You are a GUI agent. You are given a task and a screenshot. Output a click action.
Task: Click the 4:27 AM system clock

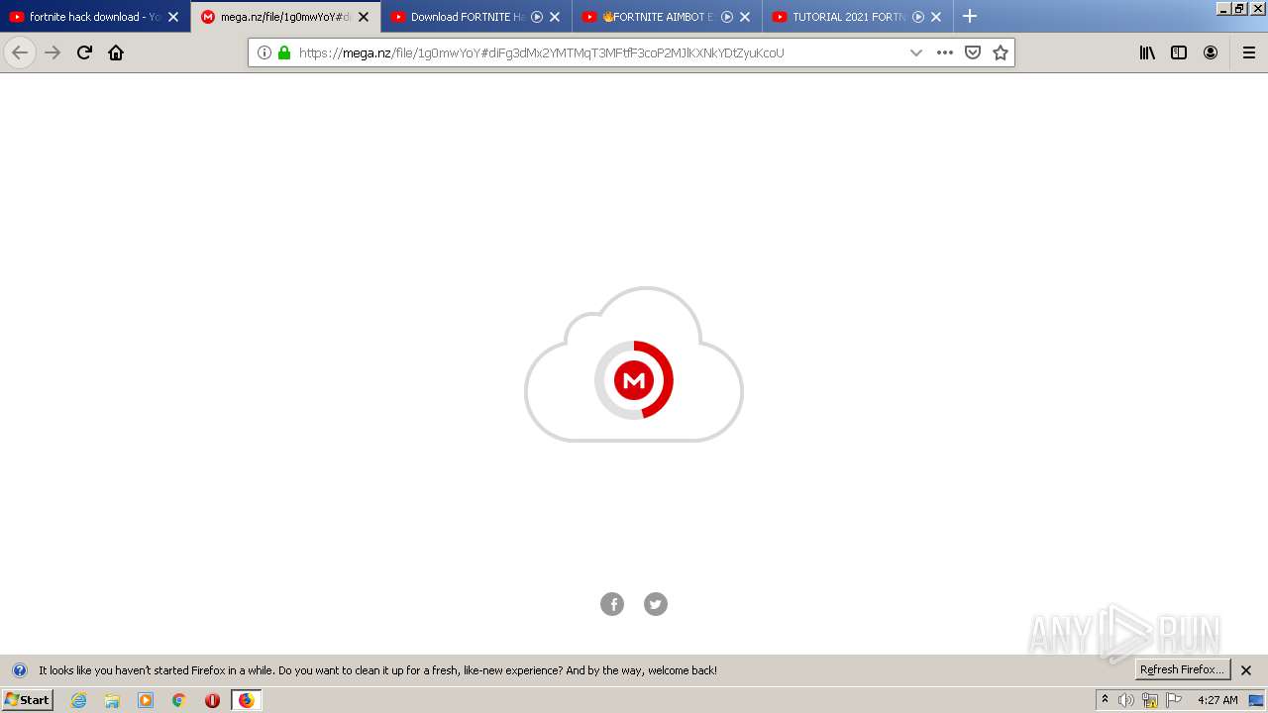(x=1217, y=700)
